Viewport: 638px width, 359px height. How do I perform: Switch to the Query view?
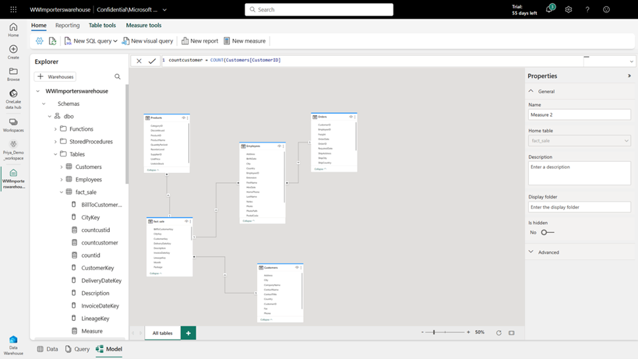click(78, 349)
